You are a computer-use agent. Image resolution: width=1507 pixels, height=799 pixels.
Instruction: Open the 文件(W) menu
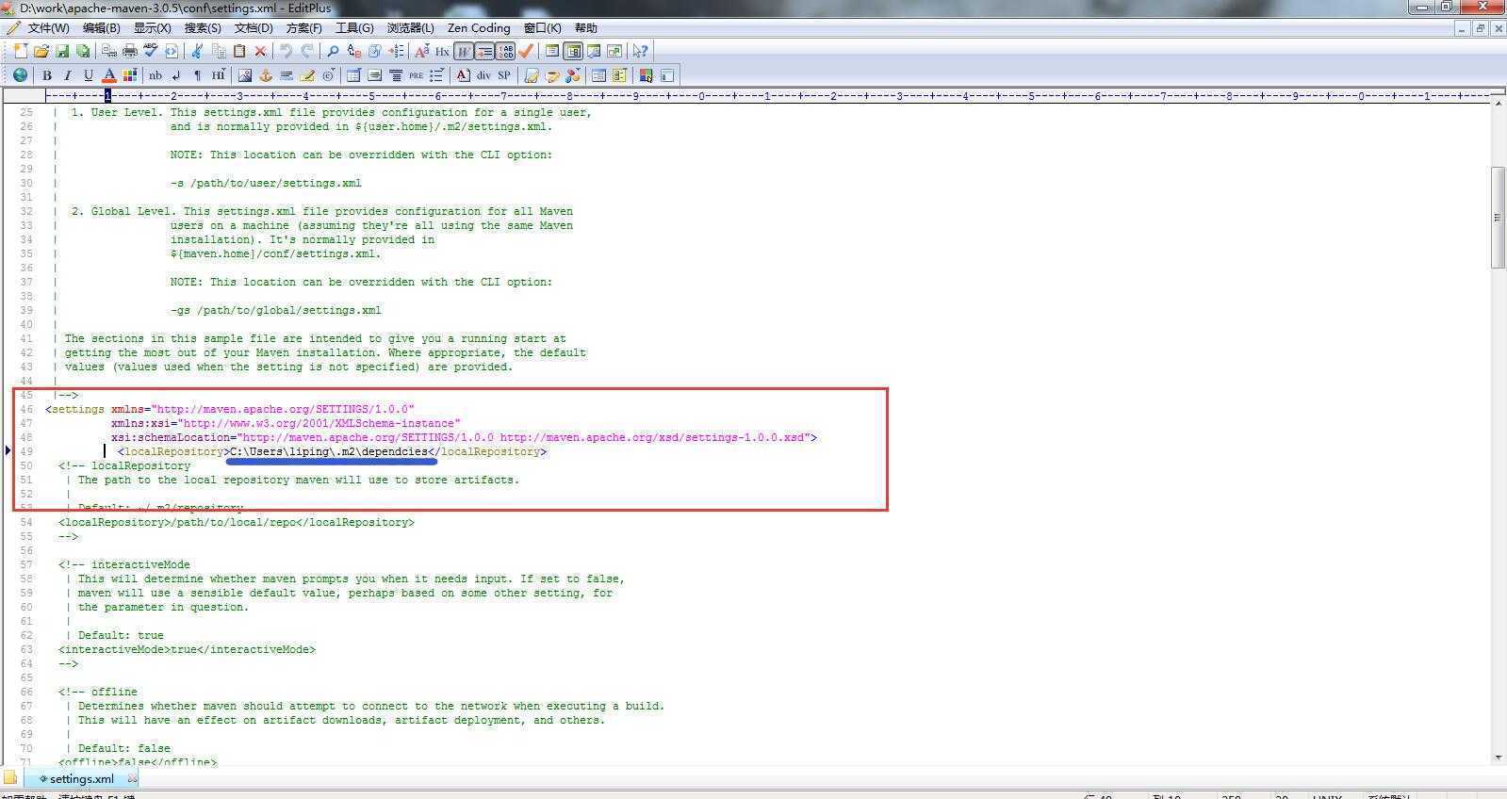[48, 28]
